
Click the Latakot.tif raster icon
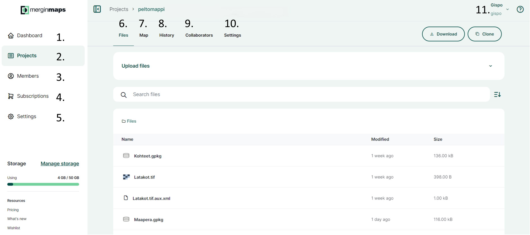tap(126, 177)
